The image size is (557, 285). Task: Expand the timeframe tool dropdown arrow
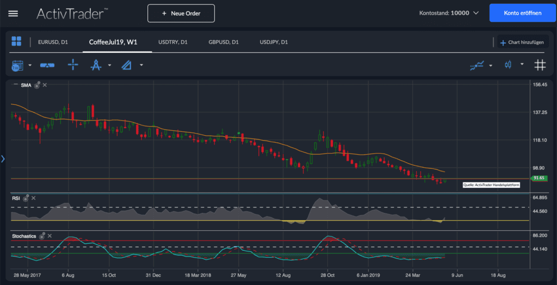30,65
